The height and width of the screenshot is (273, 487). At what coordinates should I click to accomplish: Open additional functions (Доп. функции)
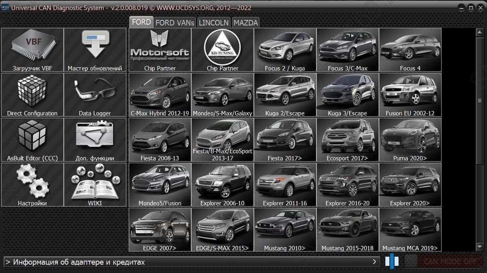pyautogui.click(x=95, y=140)
